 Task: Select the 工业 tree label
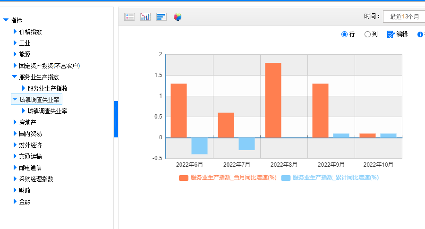coord(25,43)
